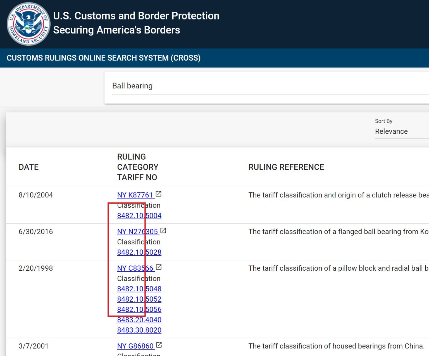The image size is (429, 356).
Task: Click external link icon beside NY N276305
Action: coord(163,230)
